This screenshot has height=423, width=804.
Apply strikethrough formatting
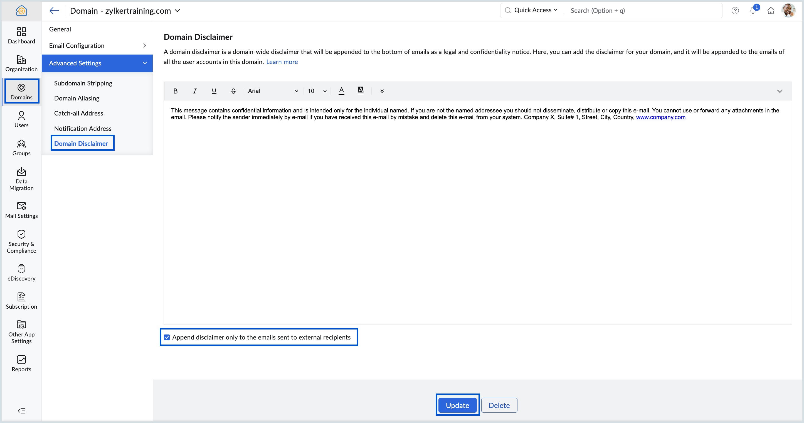pos(233,91)
